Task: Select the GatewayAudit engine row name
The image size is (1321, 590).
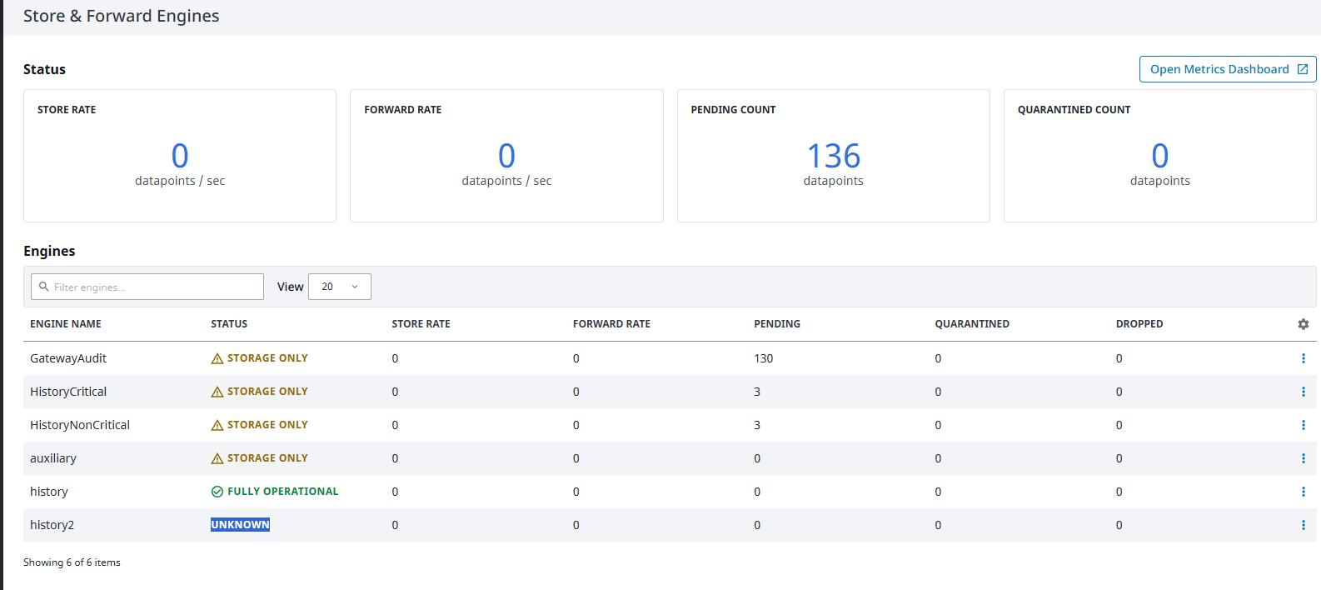Action: click(68, 358)
